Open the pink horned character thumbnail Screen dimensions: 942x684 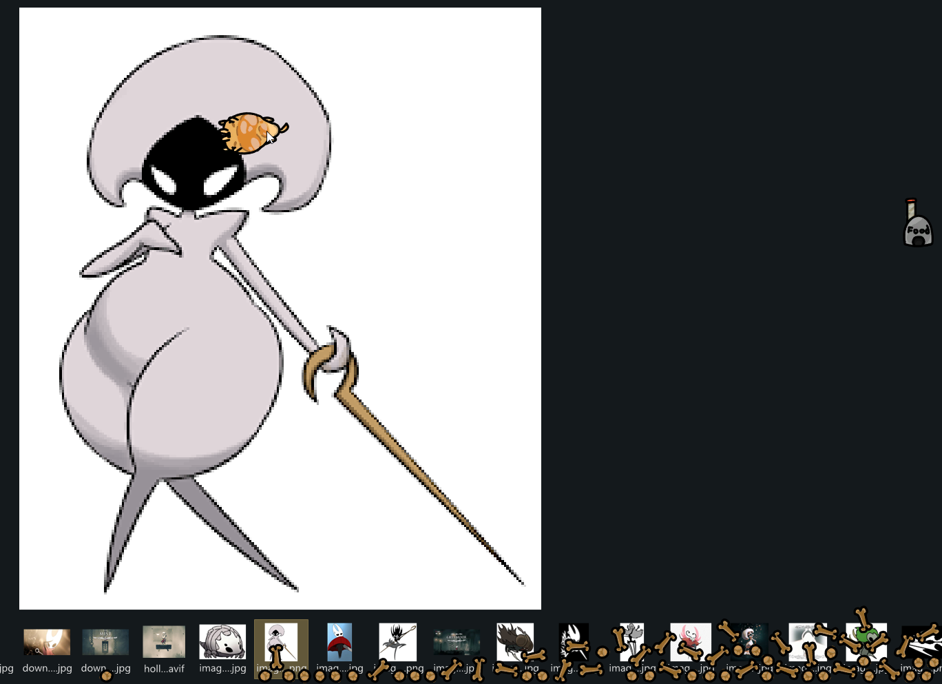691,642
